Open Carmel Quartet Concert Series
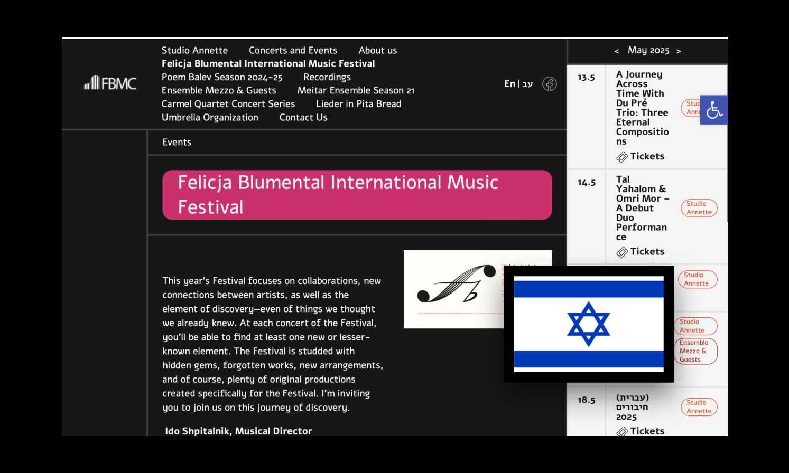The width and height of the screenshot is (789, 473). pyautogui.click(x=228, y=104)
